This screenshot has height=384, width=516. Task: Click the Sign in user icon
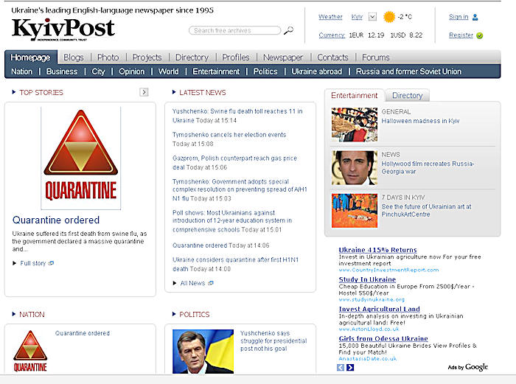(475, 17)
